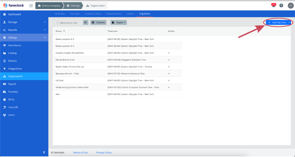Click Add Org Units button
Image resolution: width=295 pixels, height=157 pixels.
[277, 23]
